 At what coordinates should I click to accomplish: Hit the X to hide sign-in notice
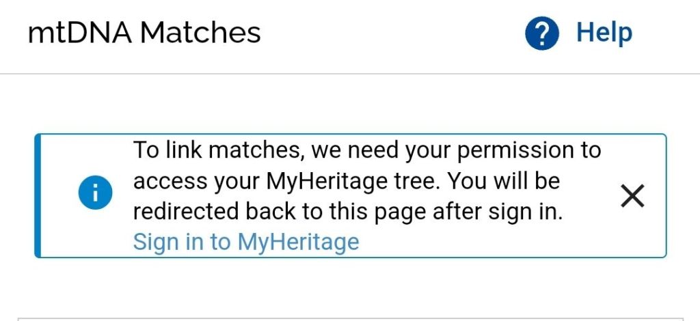[632, 196]
